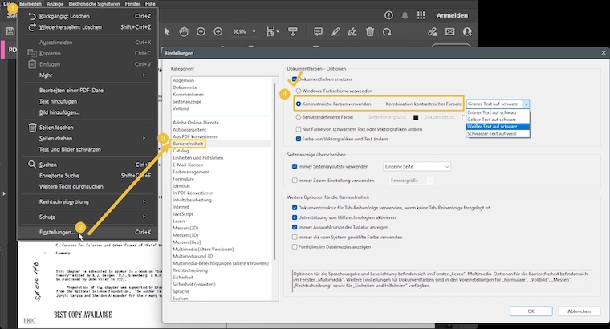Viewport: 610px width, 329px height.
Task: Select Kontrastreiche Farben verwenden radio button
Action: [x=299, y=104]
